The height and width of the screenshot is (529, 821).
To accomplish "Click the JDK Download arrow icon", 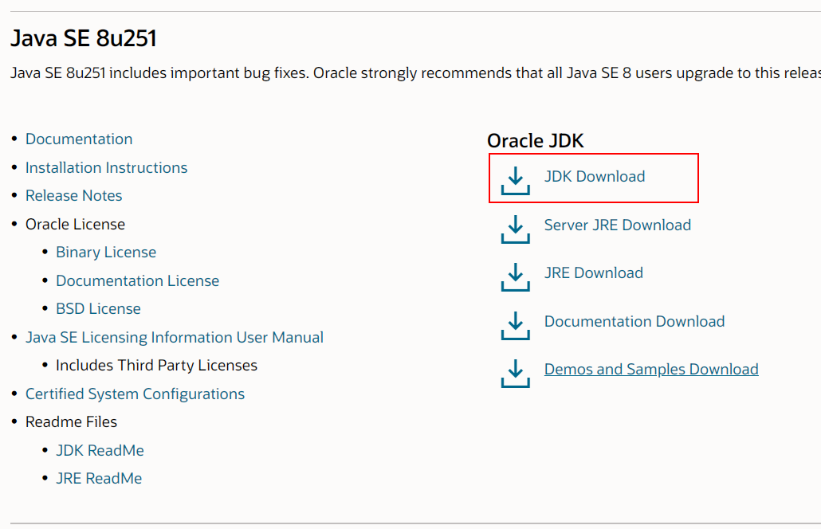I will 515,181.
